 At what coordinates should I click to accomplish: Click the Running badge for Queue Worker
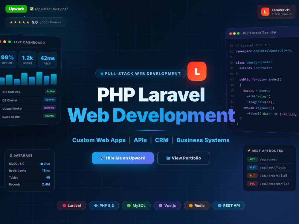(49, 108)
